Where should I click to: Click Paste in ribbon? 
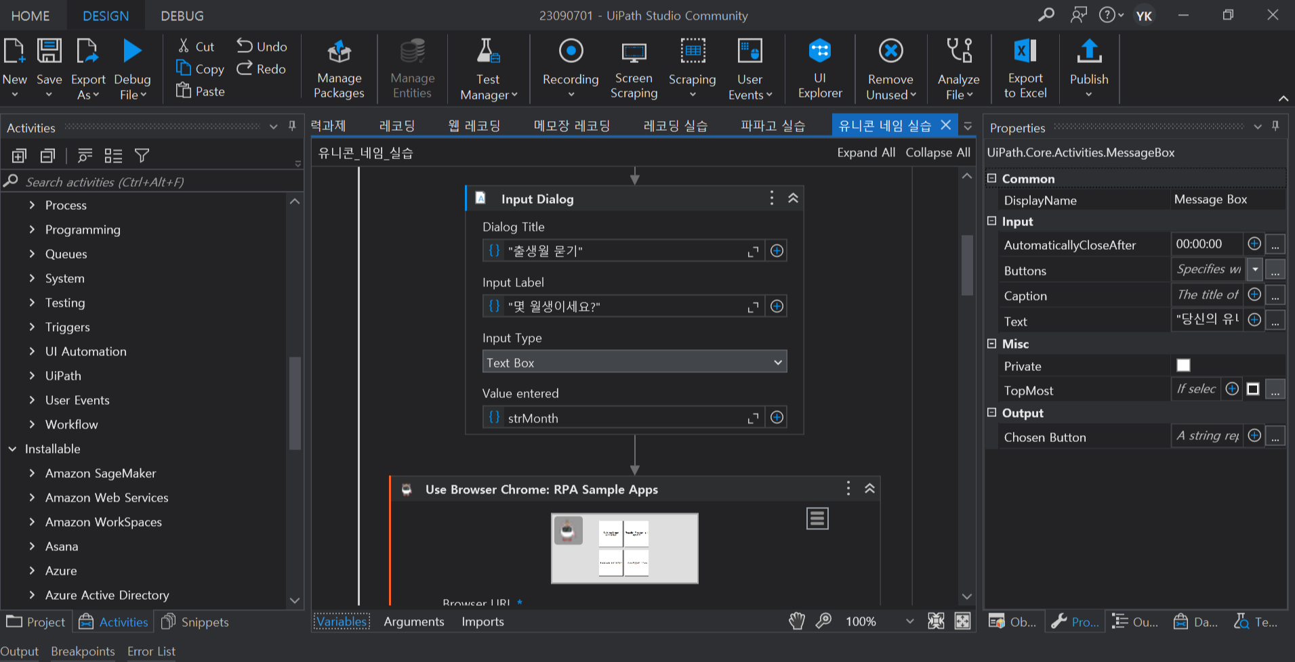tap(200, 91)
